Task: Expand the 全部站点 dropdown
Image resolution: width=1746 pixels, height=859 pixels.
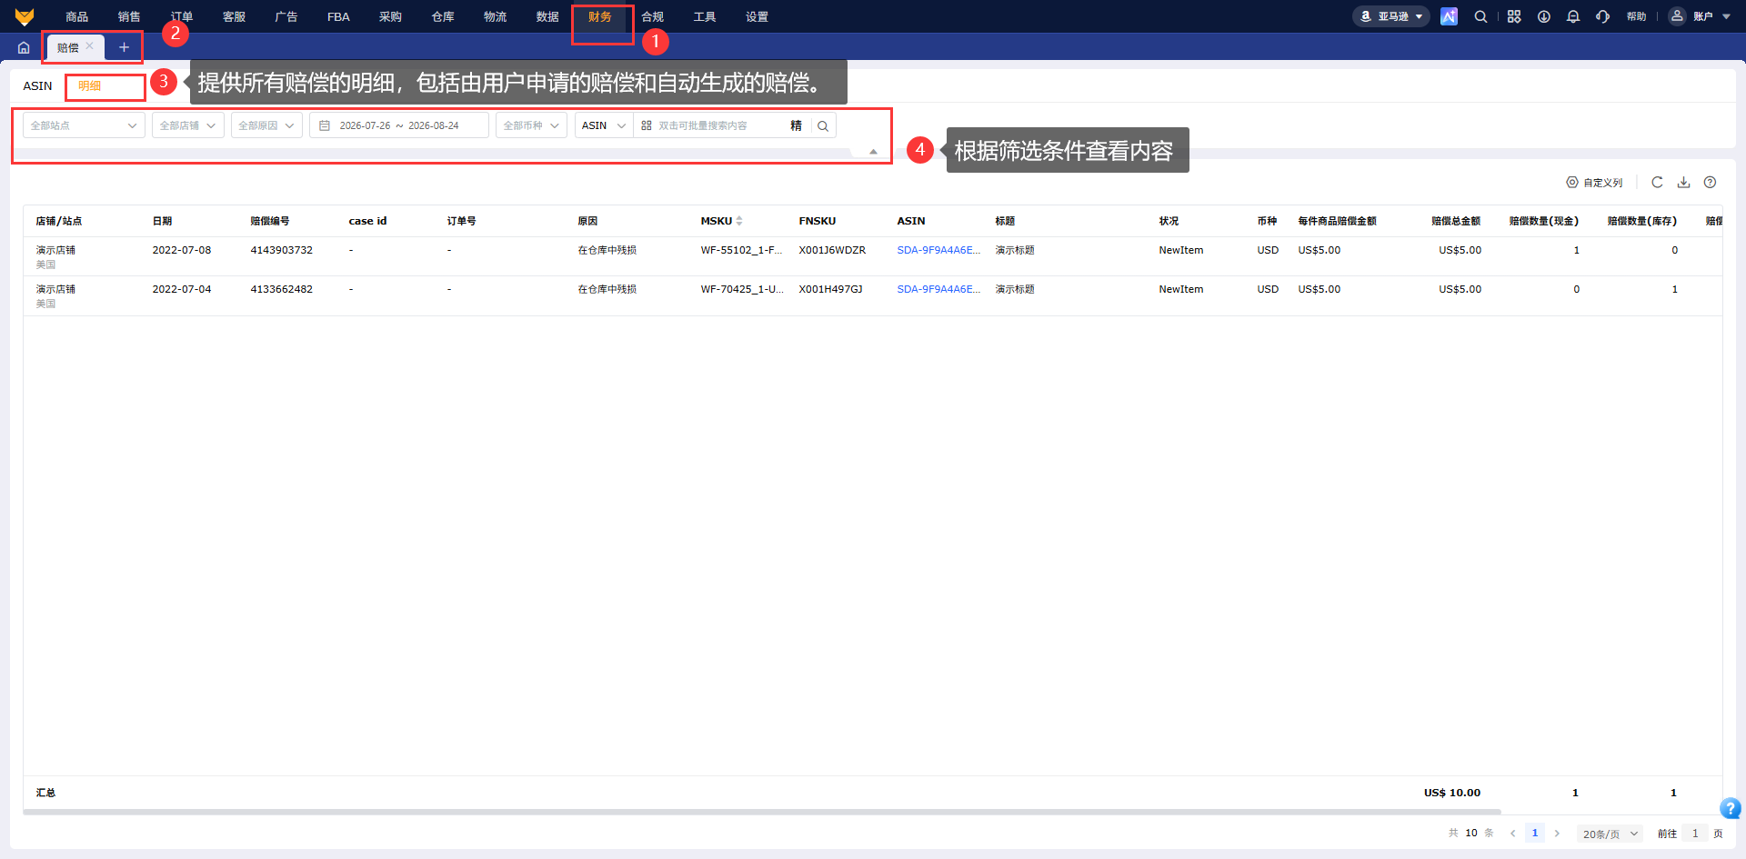Action: point(84,125)
